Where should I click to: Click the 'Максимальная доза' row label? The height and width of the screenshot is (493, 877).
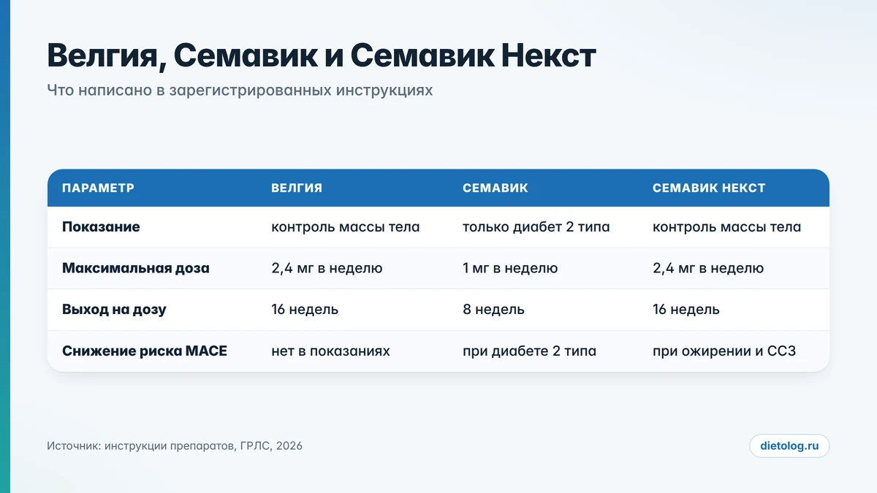tap(136, 268)
